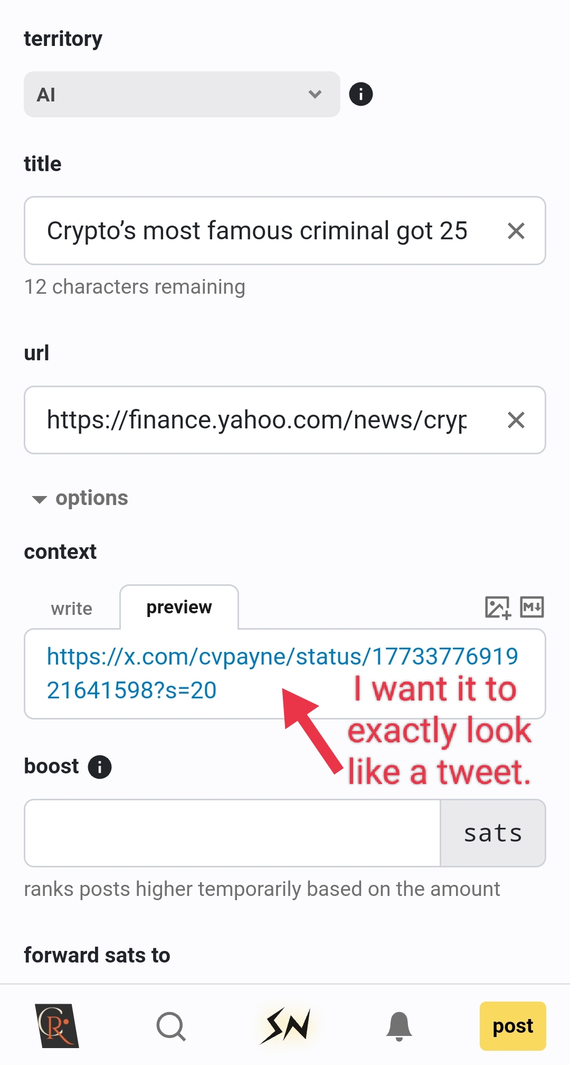This screenshot has width=570, height=1065.
Task: Go to Stacker News home logo
Action: point(286,1026)
